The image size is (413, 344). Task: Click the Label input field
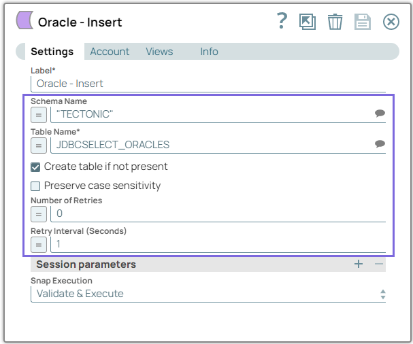point(208,84)
